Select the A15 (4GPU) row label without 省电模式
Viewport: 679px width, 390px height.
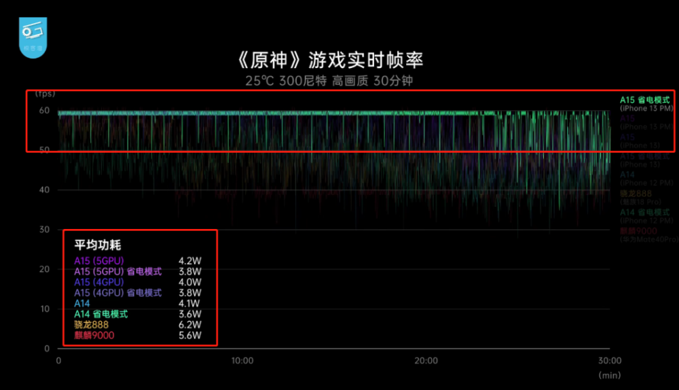tap(98, 282)
